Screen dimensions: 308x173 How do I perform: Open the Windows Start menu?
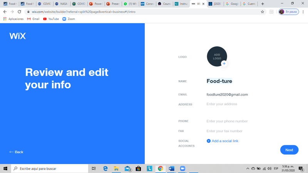tap(5, 168)
